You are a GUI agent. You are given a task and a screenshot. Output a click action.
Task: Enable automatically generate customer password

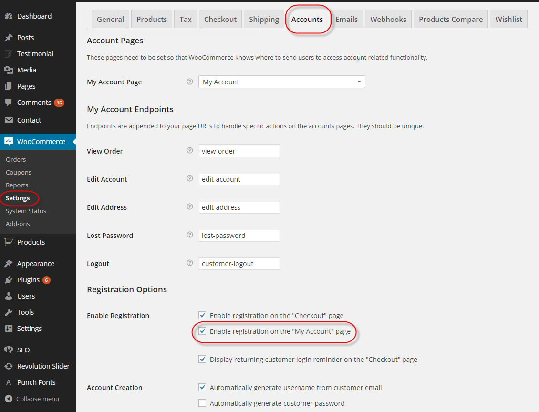[x=202, y=403]
